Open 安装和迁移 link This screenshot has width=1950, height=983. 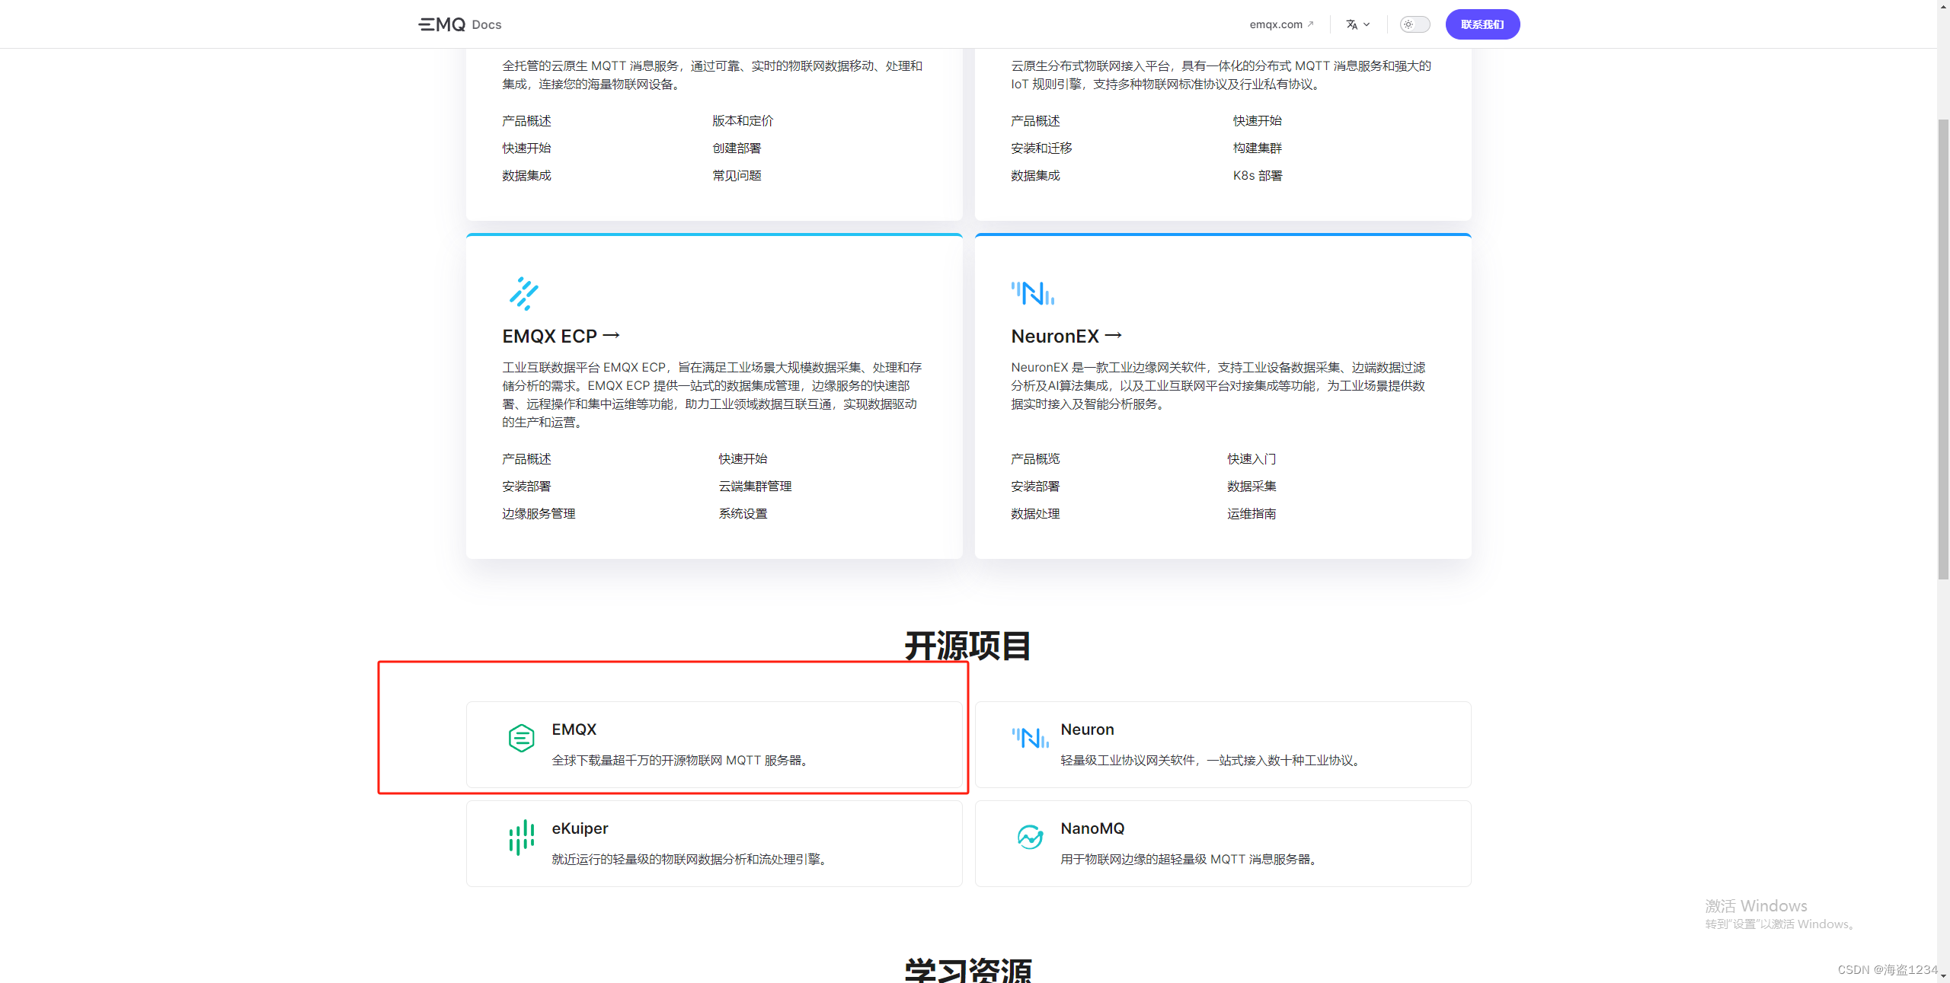(1041, 148)
